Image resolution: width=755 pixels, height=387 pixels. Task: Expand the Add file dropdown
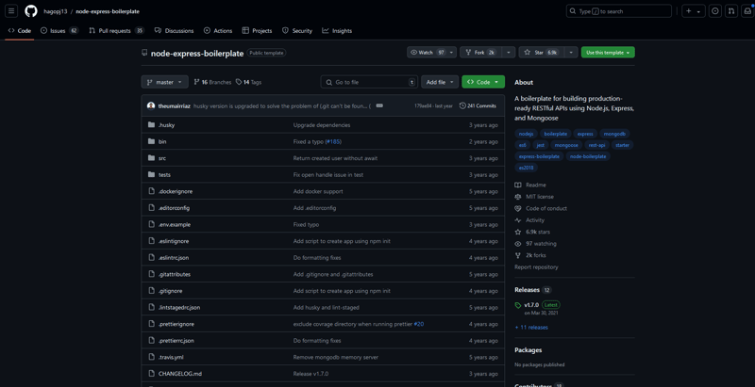[x=440, y=82]
